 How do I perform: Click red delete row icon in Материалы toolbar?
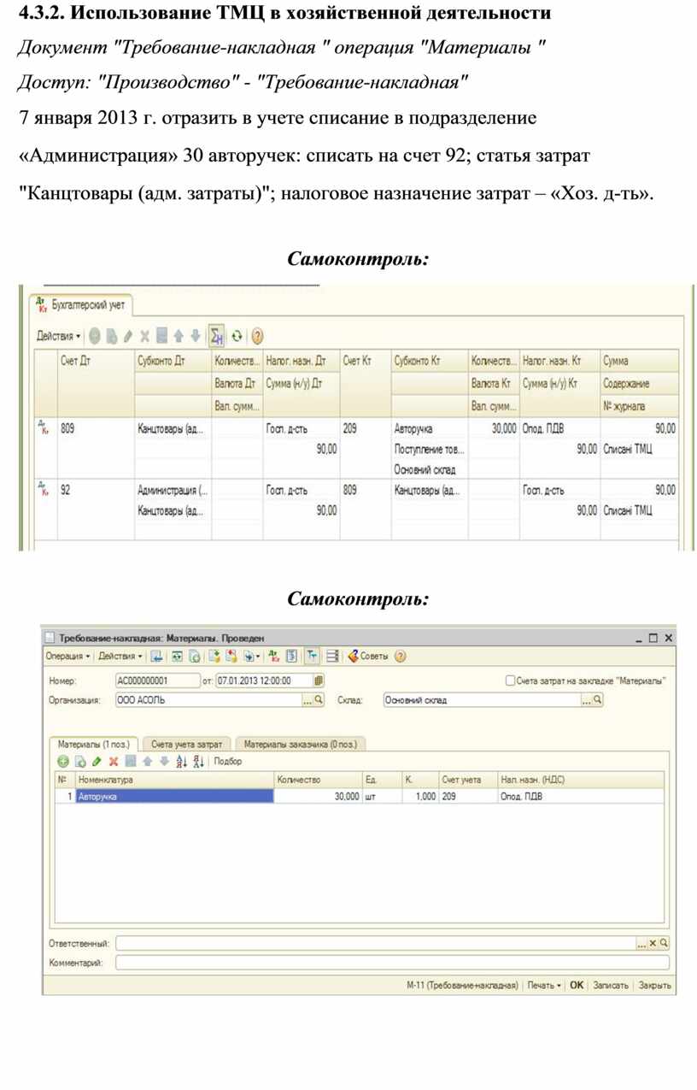coord(113,761)
